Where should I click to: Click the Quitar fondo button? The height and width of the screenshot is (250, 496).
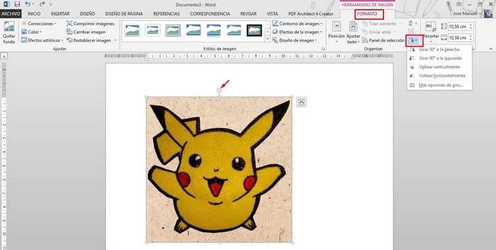coord(9,33)
